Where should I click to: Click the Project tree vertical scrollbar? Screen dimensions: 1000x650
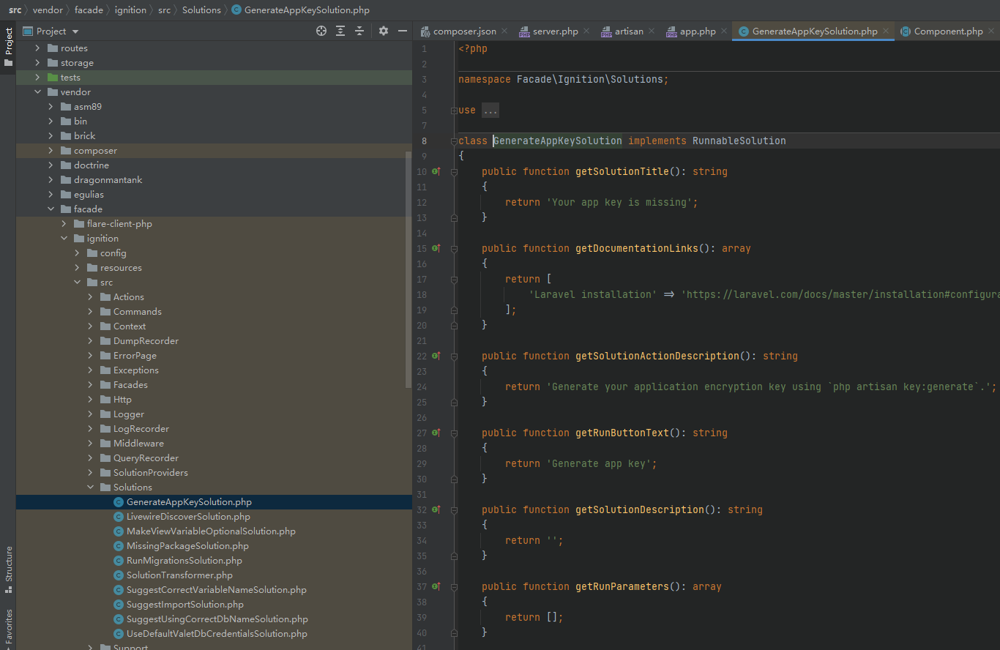pyautogui.click(x=408, y=269)
